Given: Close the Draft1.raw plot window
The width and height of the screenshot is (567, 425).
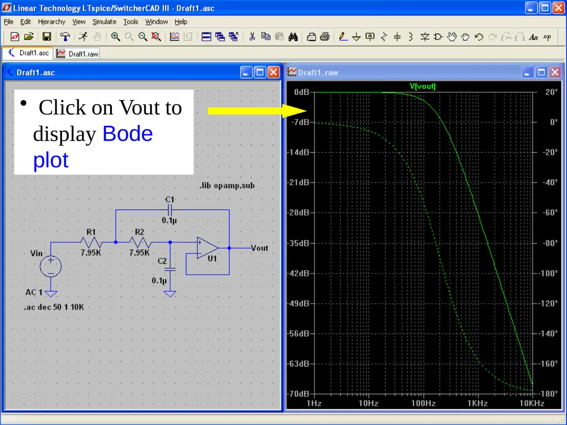Looking at the screenshot, I should click(555, 72).
